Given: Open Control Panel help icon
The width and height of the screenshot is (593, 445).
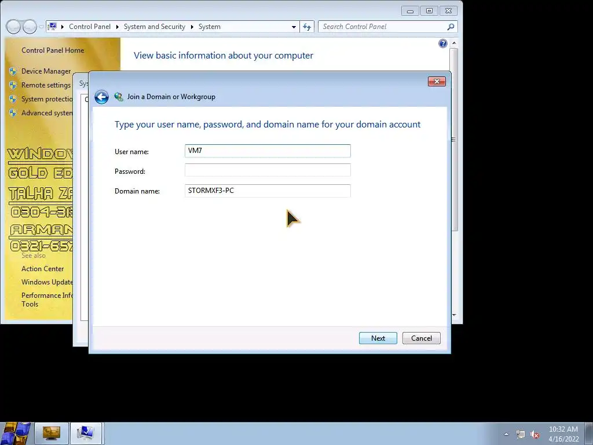Looking at the screenshot, I should click(x=442, y=43).
